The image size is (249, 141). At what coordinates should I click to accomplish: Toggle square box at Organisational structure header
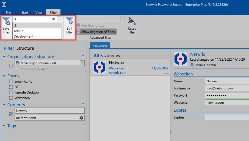coord(83,57)
